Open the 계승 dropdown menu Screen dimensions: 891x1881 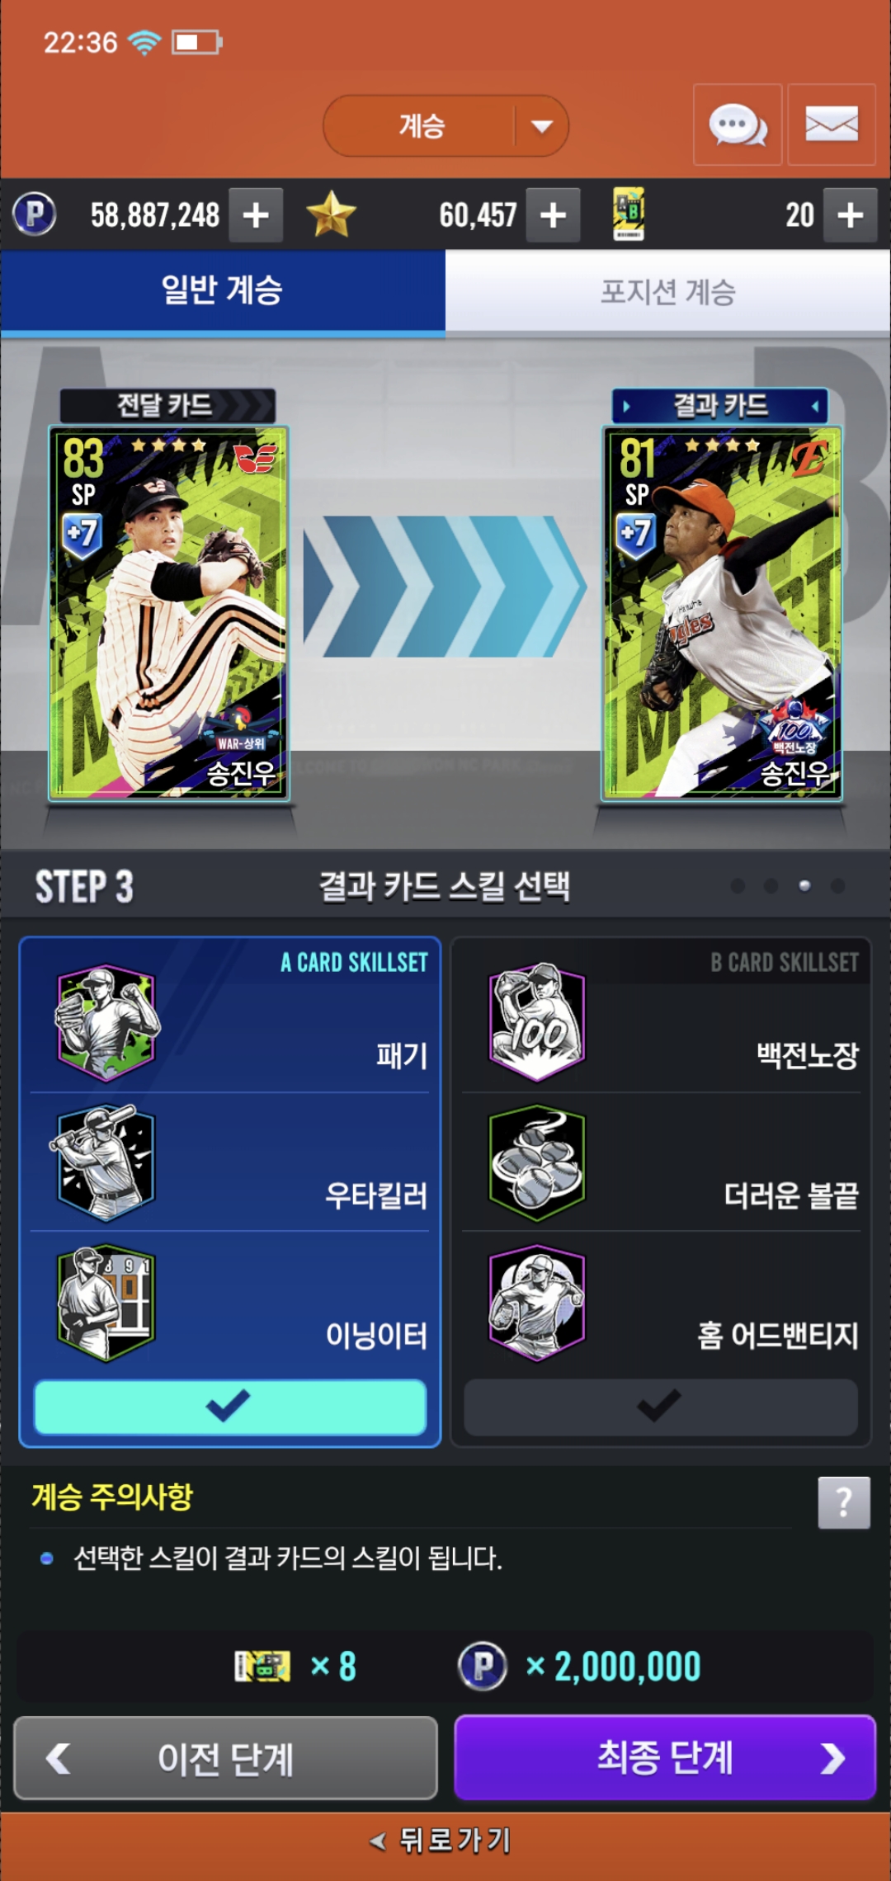click(445, 126)
